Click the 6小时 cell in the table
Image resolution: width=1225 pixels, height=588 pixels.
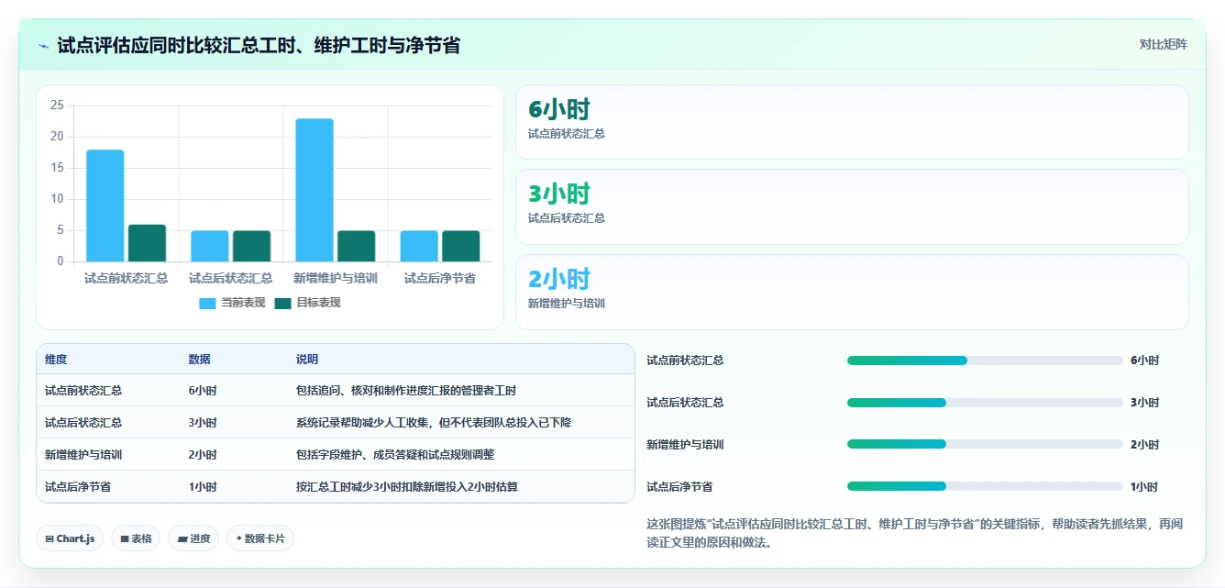click(203, 391)
